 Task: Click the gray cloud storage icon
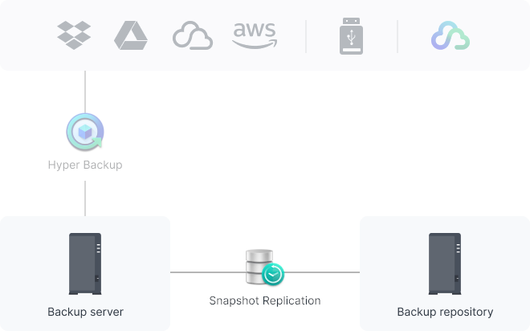[x=193, y=35]
